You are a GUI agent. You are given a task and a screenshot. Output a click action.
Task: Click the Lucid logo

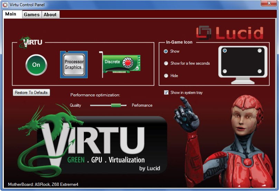230,33
